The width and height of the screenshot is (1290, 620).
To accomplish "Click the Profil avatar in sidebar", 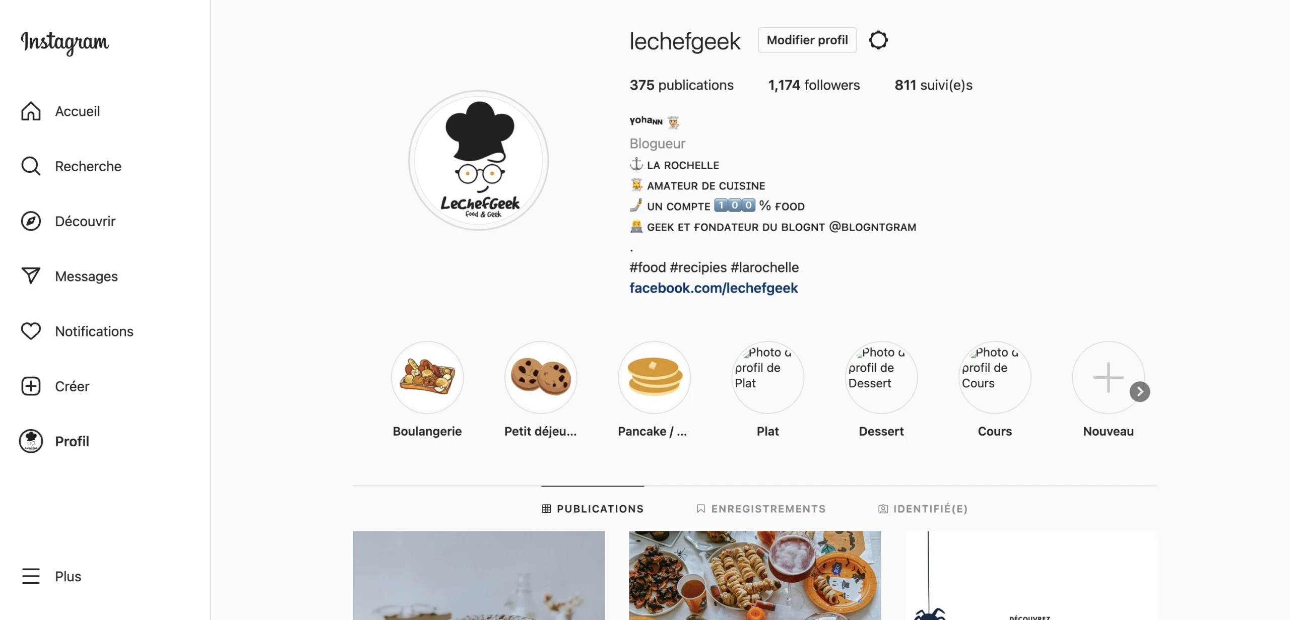I will pos(31,441).
